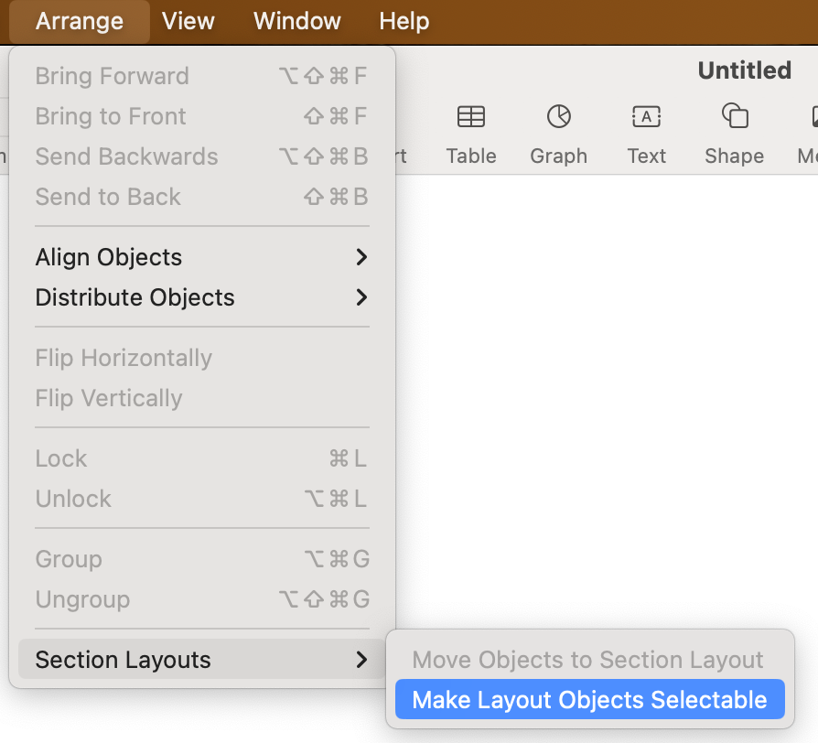Viewport: 818px width, 743px height.
Task: Click the Lock menu item
Action: pos(61,458)
